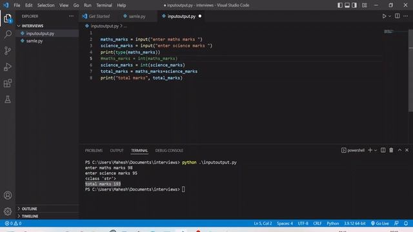Select interpreter 3.9.12 64-bit
The image size is (413, 232).
click(x=354, y=224)
